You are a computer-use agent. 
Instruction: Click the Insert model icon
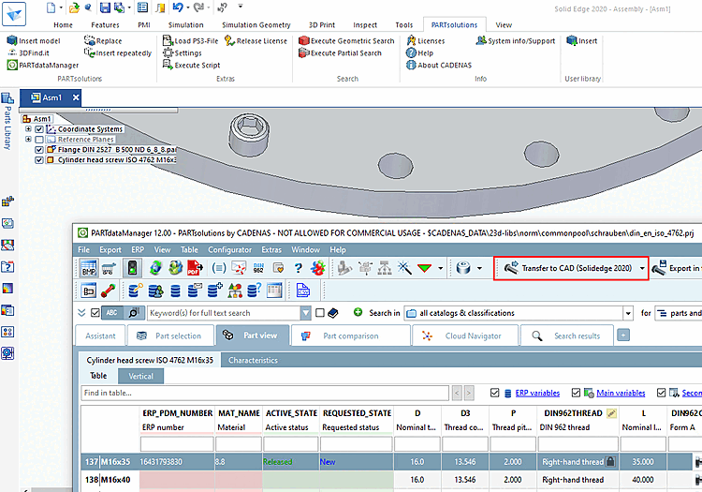tap(11, 41)
